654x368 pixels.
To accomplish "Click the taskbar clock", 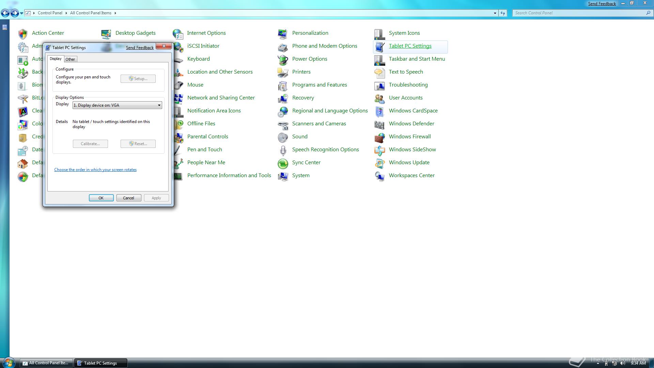I will coord(638,363).
